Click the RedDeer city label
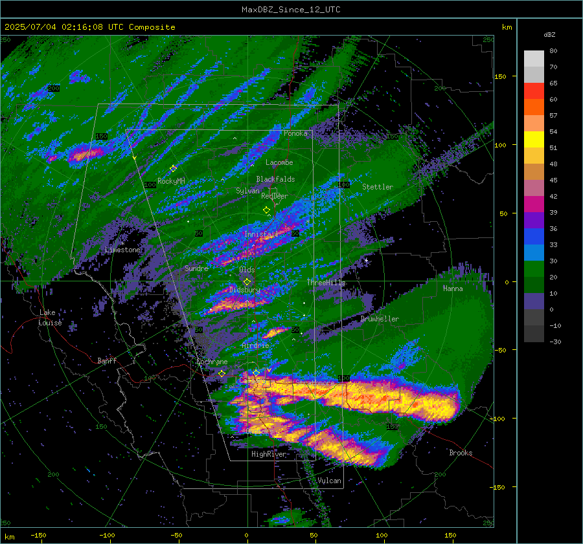This screenshot has height=544, width=583. coord(275,196)
